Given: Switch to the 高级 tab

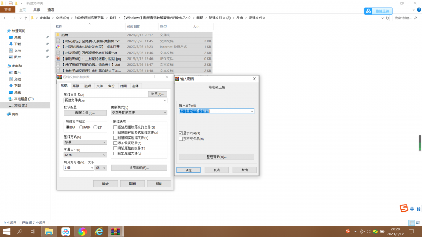Looking at the screenshot, I should 75,86.
